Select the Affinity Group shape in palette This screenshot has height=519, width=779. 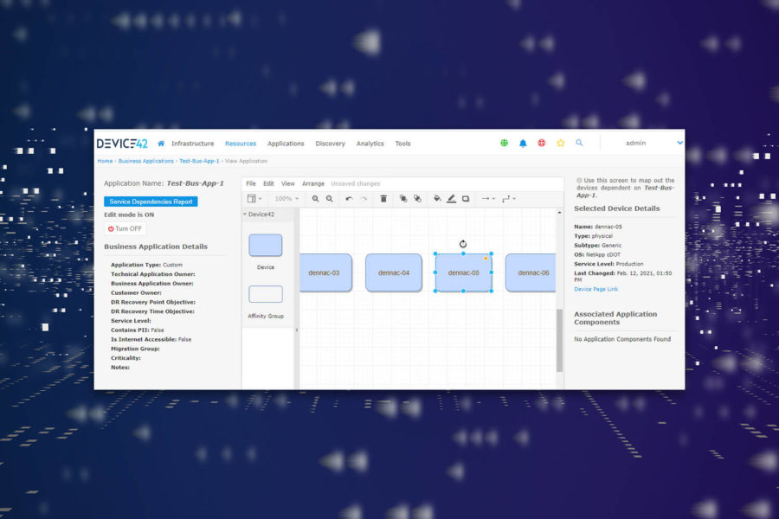tap(266, 294)
